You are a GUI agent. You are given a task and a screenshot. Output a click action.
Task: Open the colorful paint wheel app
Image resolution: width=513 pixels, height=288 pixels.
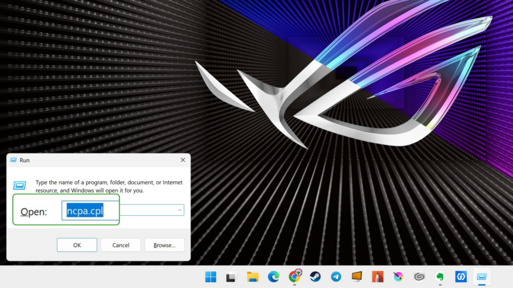tap(398, 277)
